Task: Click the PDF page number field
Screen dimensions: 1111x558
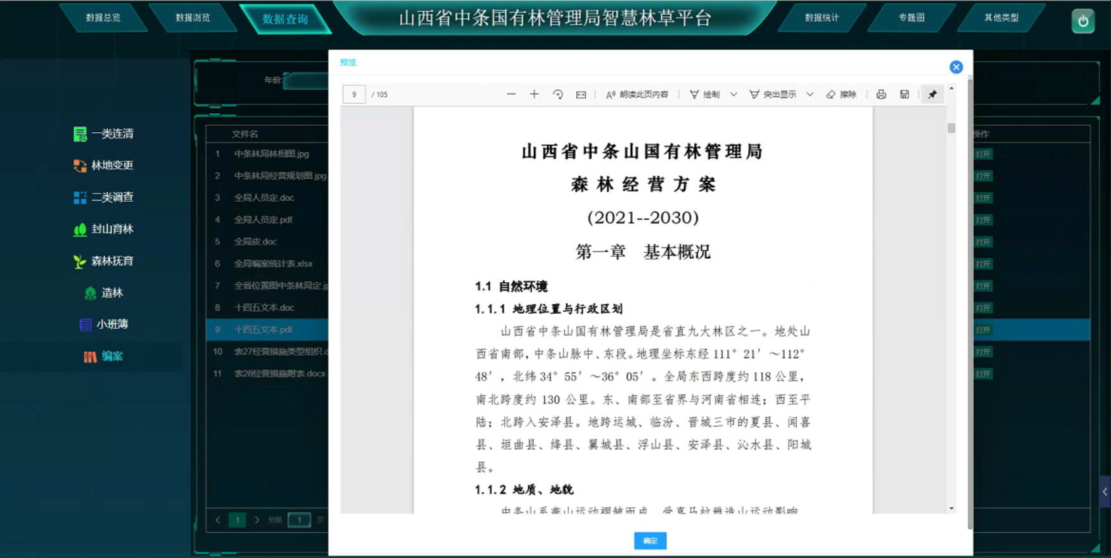Action: click(x=354, y=94)
